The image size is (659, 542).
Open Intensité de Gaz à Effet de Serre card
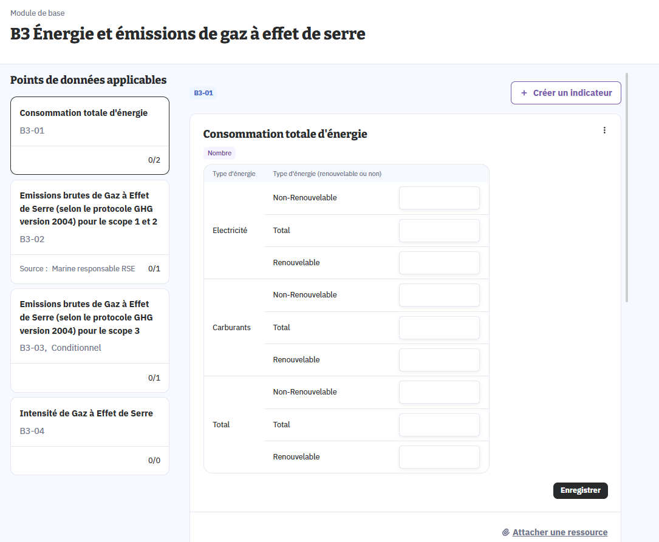(90, 435)
